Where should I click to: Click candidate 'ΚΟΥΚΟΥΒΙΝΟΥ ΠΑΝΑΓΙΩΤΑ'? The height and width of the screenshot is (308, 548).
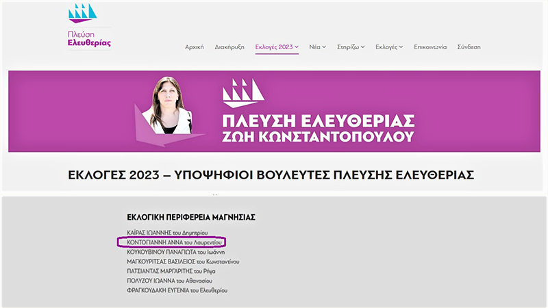click(176, 252)
